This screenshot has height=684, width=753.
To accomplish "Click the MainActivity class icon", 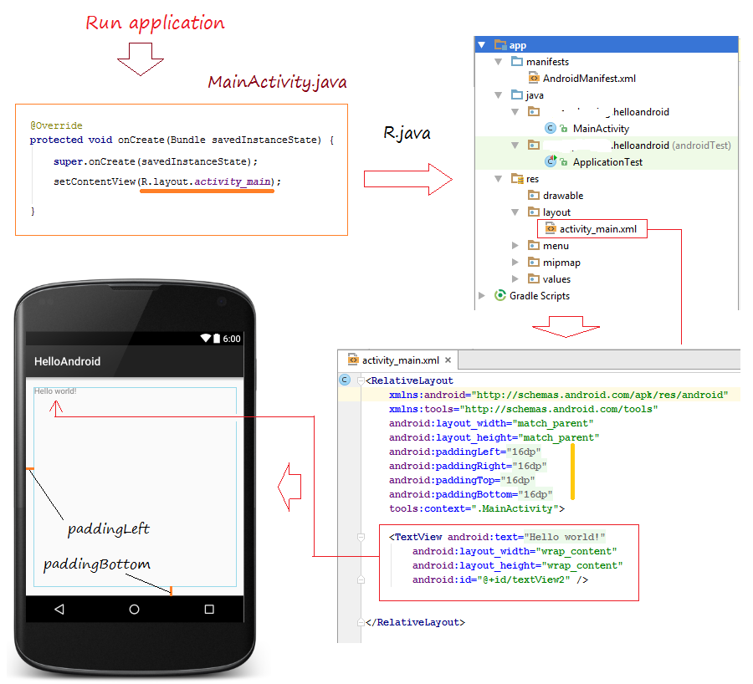I will pyautogui.click(x=551, y=129).
